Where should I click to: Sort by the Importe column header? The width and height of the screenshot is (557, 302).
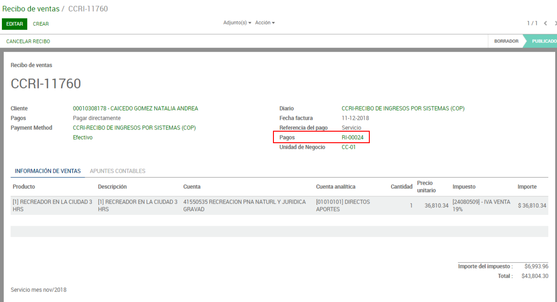pos(527,187)
